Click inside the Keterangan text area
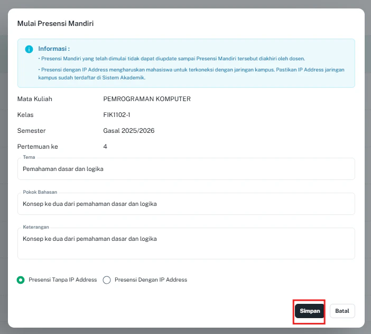The width and height of the screenshot is (371, 334). click(x=186, y=243)
